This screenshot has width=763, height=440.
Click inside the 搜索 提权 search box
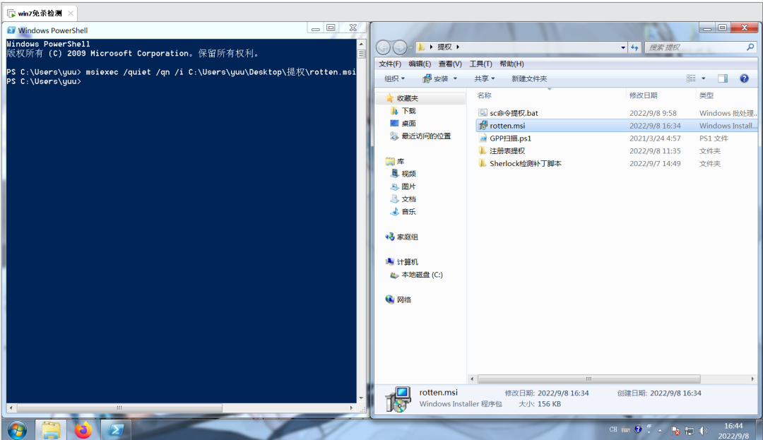[x=699, y=47]
